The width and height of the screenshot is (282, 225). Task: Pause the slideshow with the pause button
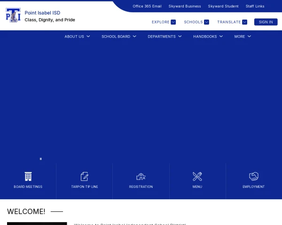(40, 159)
